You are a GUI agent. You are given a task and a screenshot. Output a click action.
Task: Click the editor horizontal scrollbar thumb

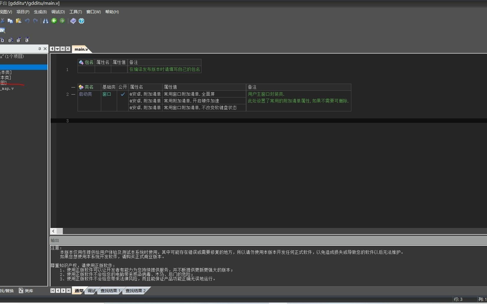coord(60,231)
